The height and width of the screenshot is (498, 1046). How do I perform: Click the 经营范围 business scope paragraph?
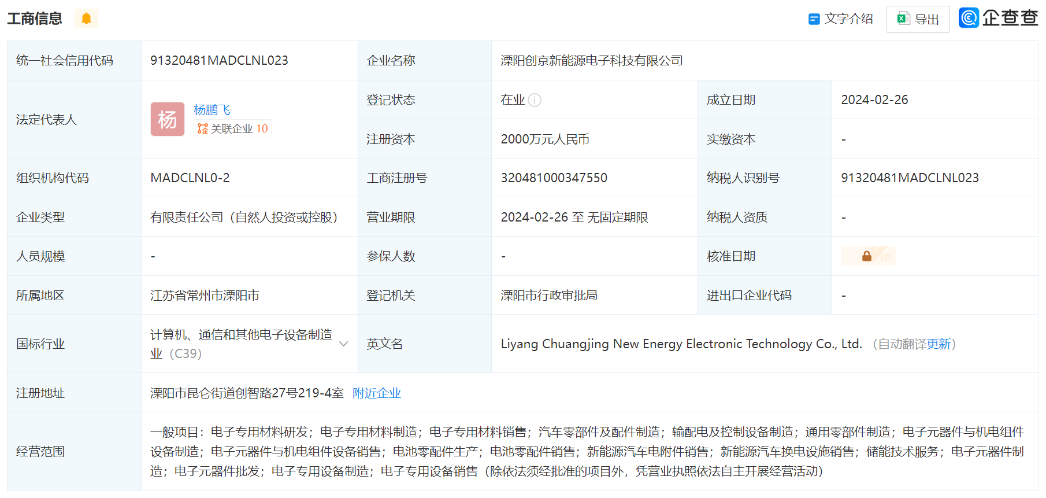pyautogui.click(x=587, y=451)
